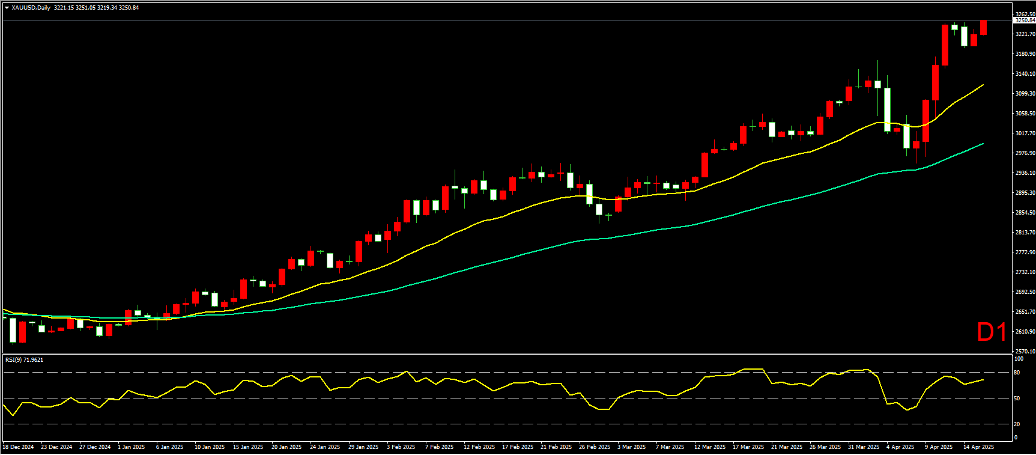Image resolution: width=1036 pixels, height=455 pixels.
Task: Click the 2610.90 price axis level
Action: [x=1025, y=332]
